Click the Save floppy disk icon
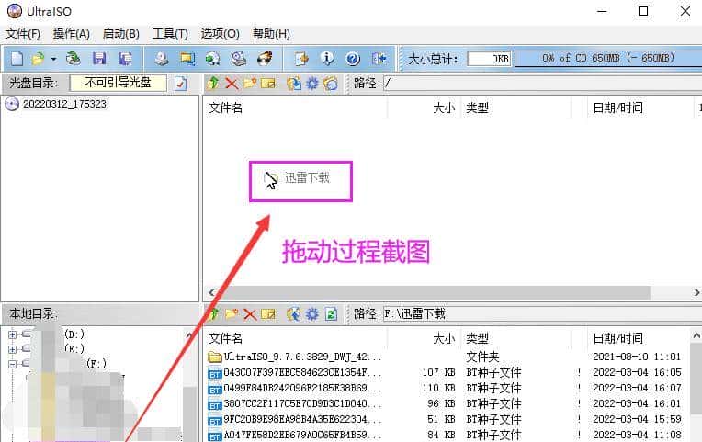 pos(99,59)
